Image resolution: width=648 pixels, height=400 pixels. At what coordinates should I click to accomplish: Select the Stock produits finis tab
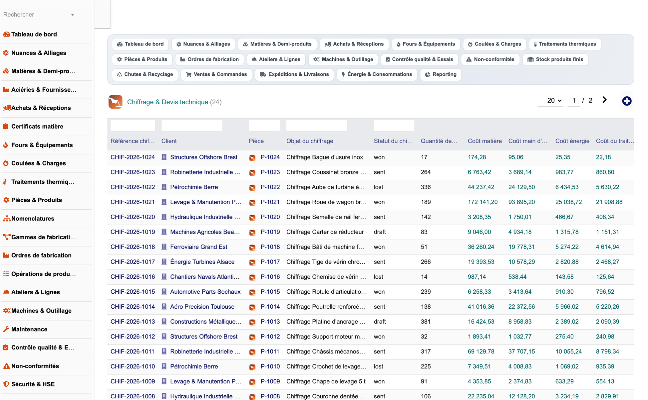coord(555,59)
